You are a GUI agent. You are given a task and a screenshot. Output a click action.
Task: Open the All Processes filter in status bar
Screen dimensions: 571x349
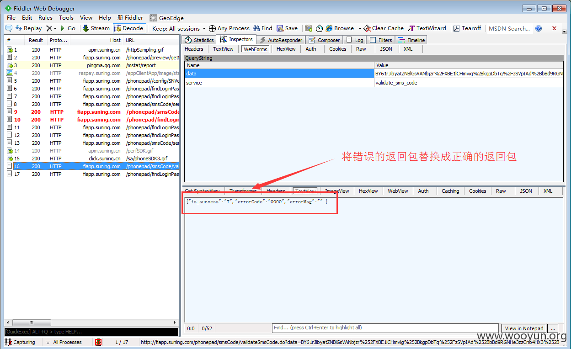tap(64, 342)
